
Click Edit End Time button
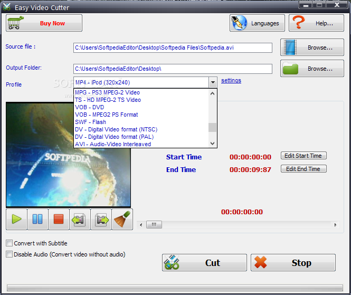click(x=303, y=169)
